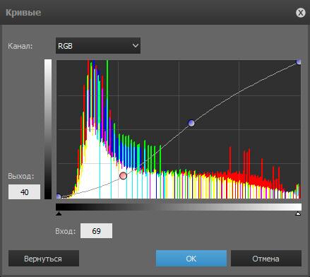Select the blue midpoint curve control point
Viewport: 310px width, 277px height.
191,123
